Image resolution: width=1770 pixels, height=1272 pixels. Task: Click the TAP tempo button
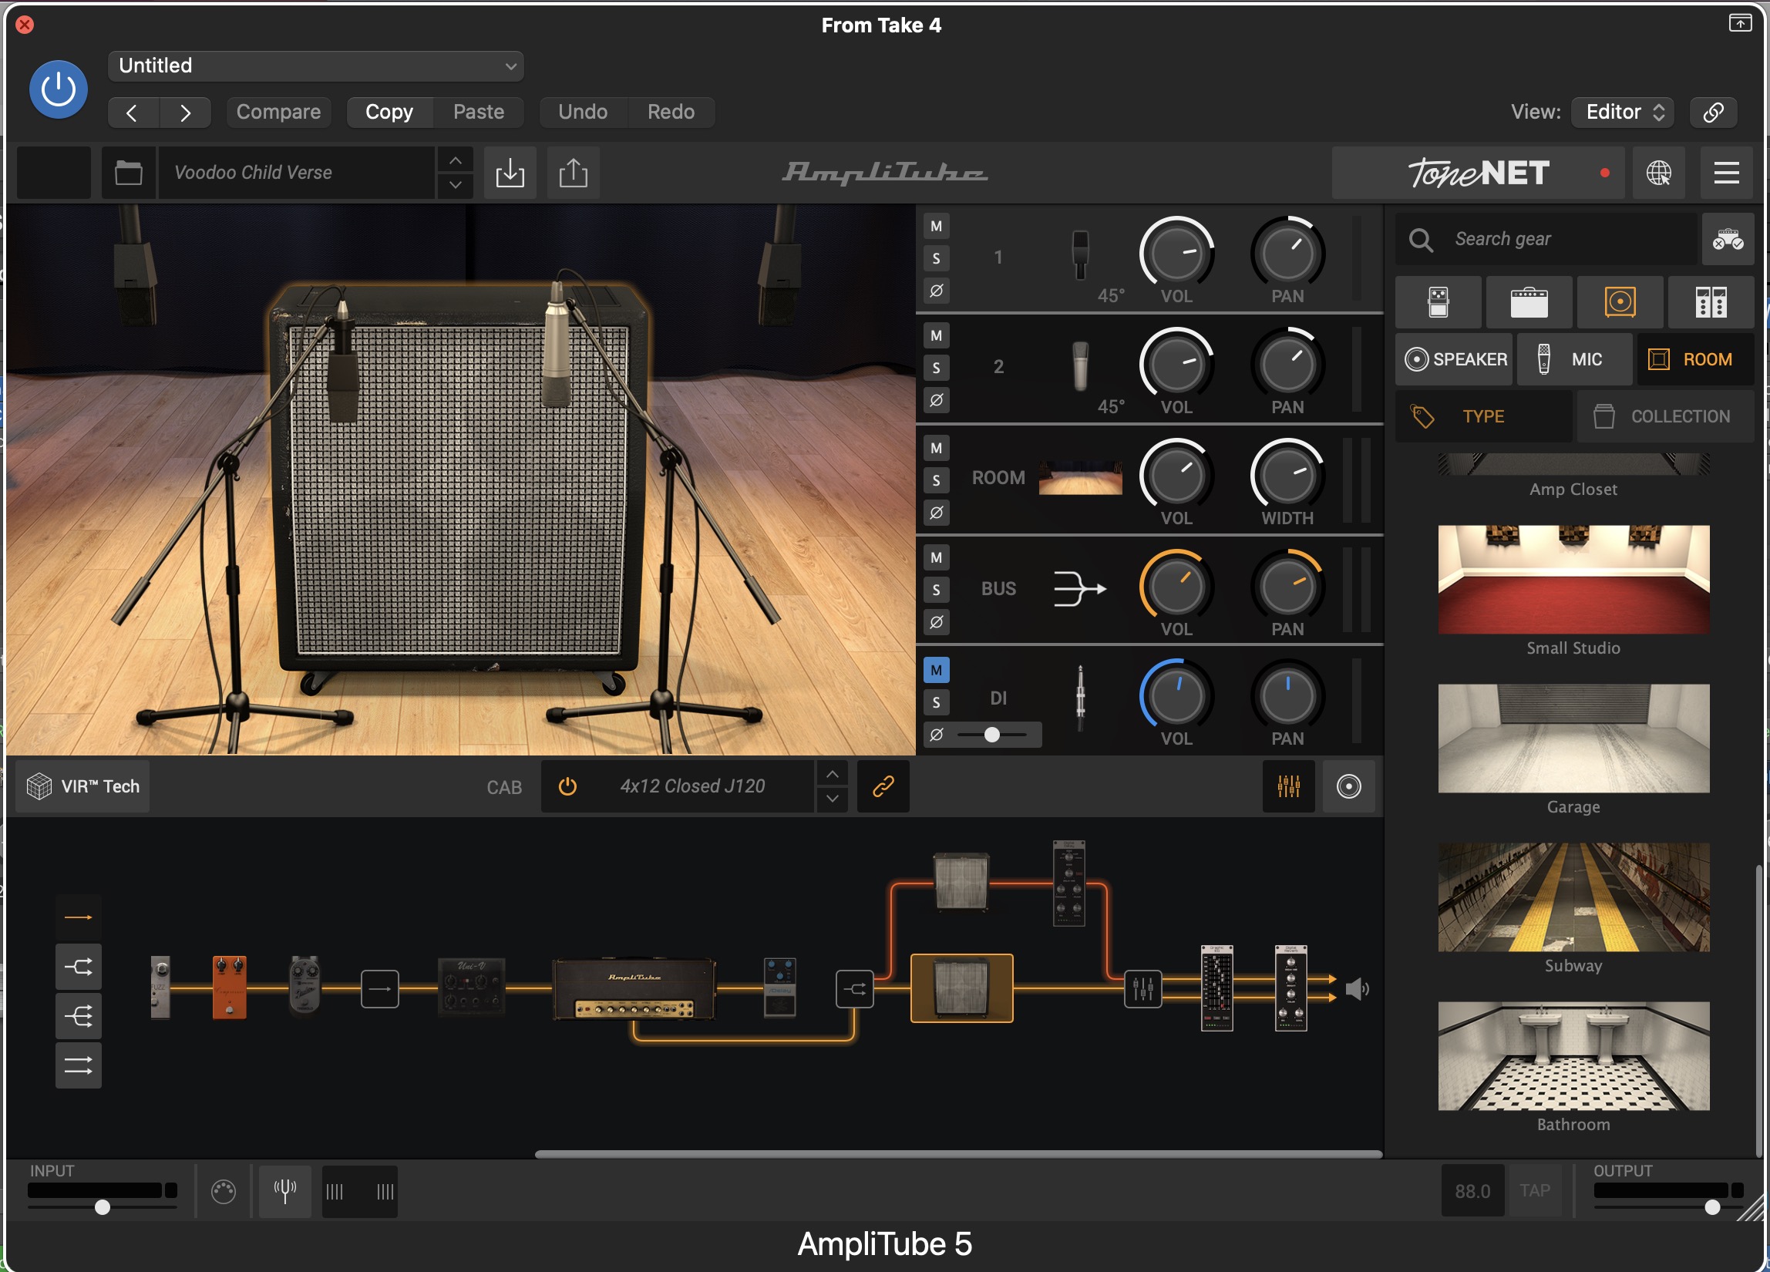pos(1534,1192)
